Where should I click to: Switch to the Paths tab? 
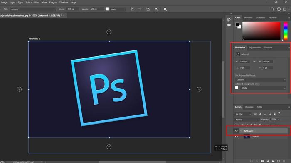pyautogui.click(x=259, y=107)
